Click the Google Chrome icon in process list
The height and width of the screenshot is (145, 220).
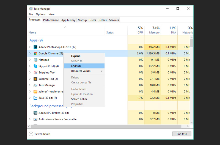click(x=35, y=53)
